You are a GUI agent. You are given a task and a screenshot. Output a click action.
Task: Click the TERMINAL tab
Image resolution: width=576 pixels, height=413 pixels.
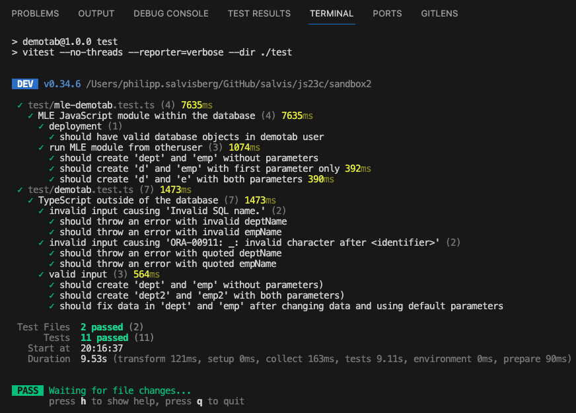pyautogui.click(x=332, y=14)
